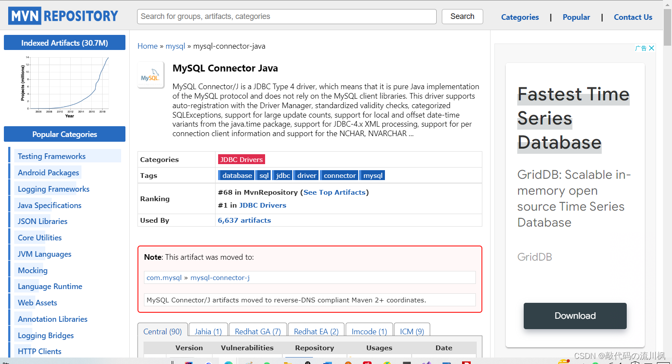Open Contact Us page
This screenshot has width=672, height=364.
pos(633,17)
